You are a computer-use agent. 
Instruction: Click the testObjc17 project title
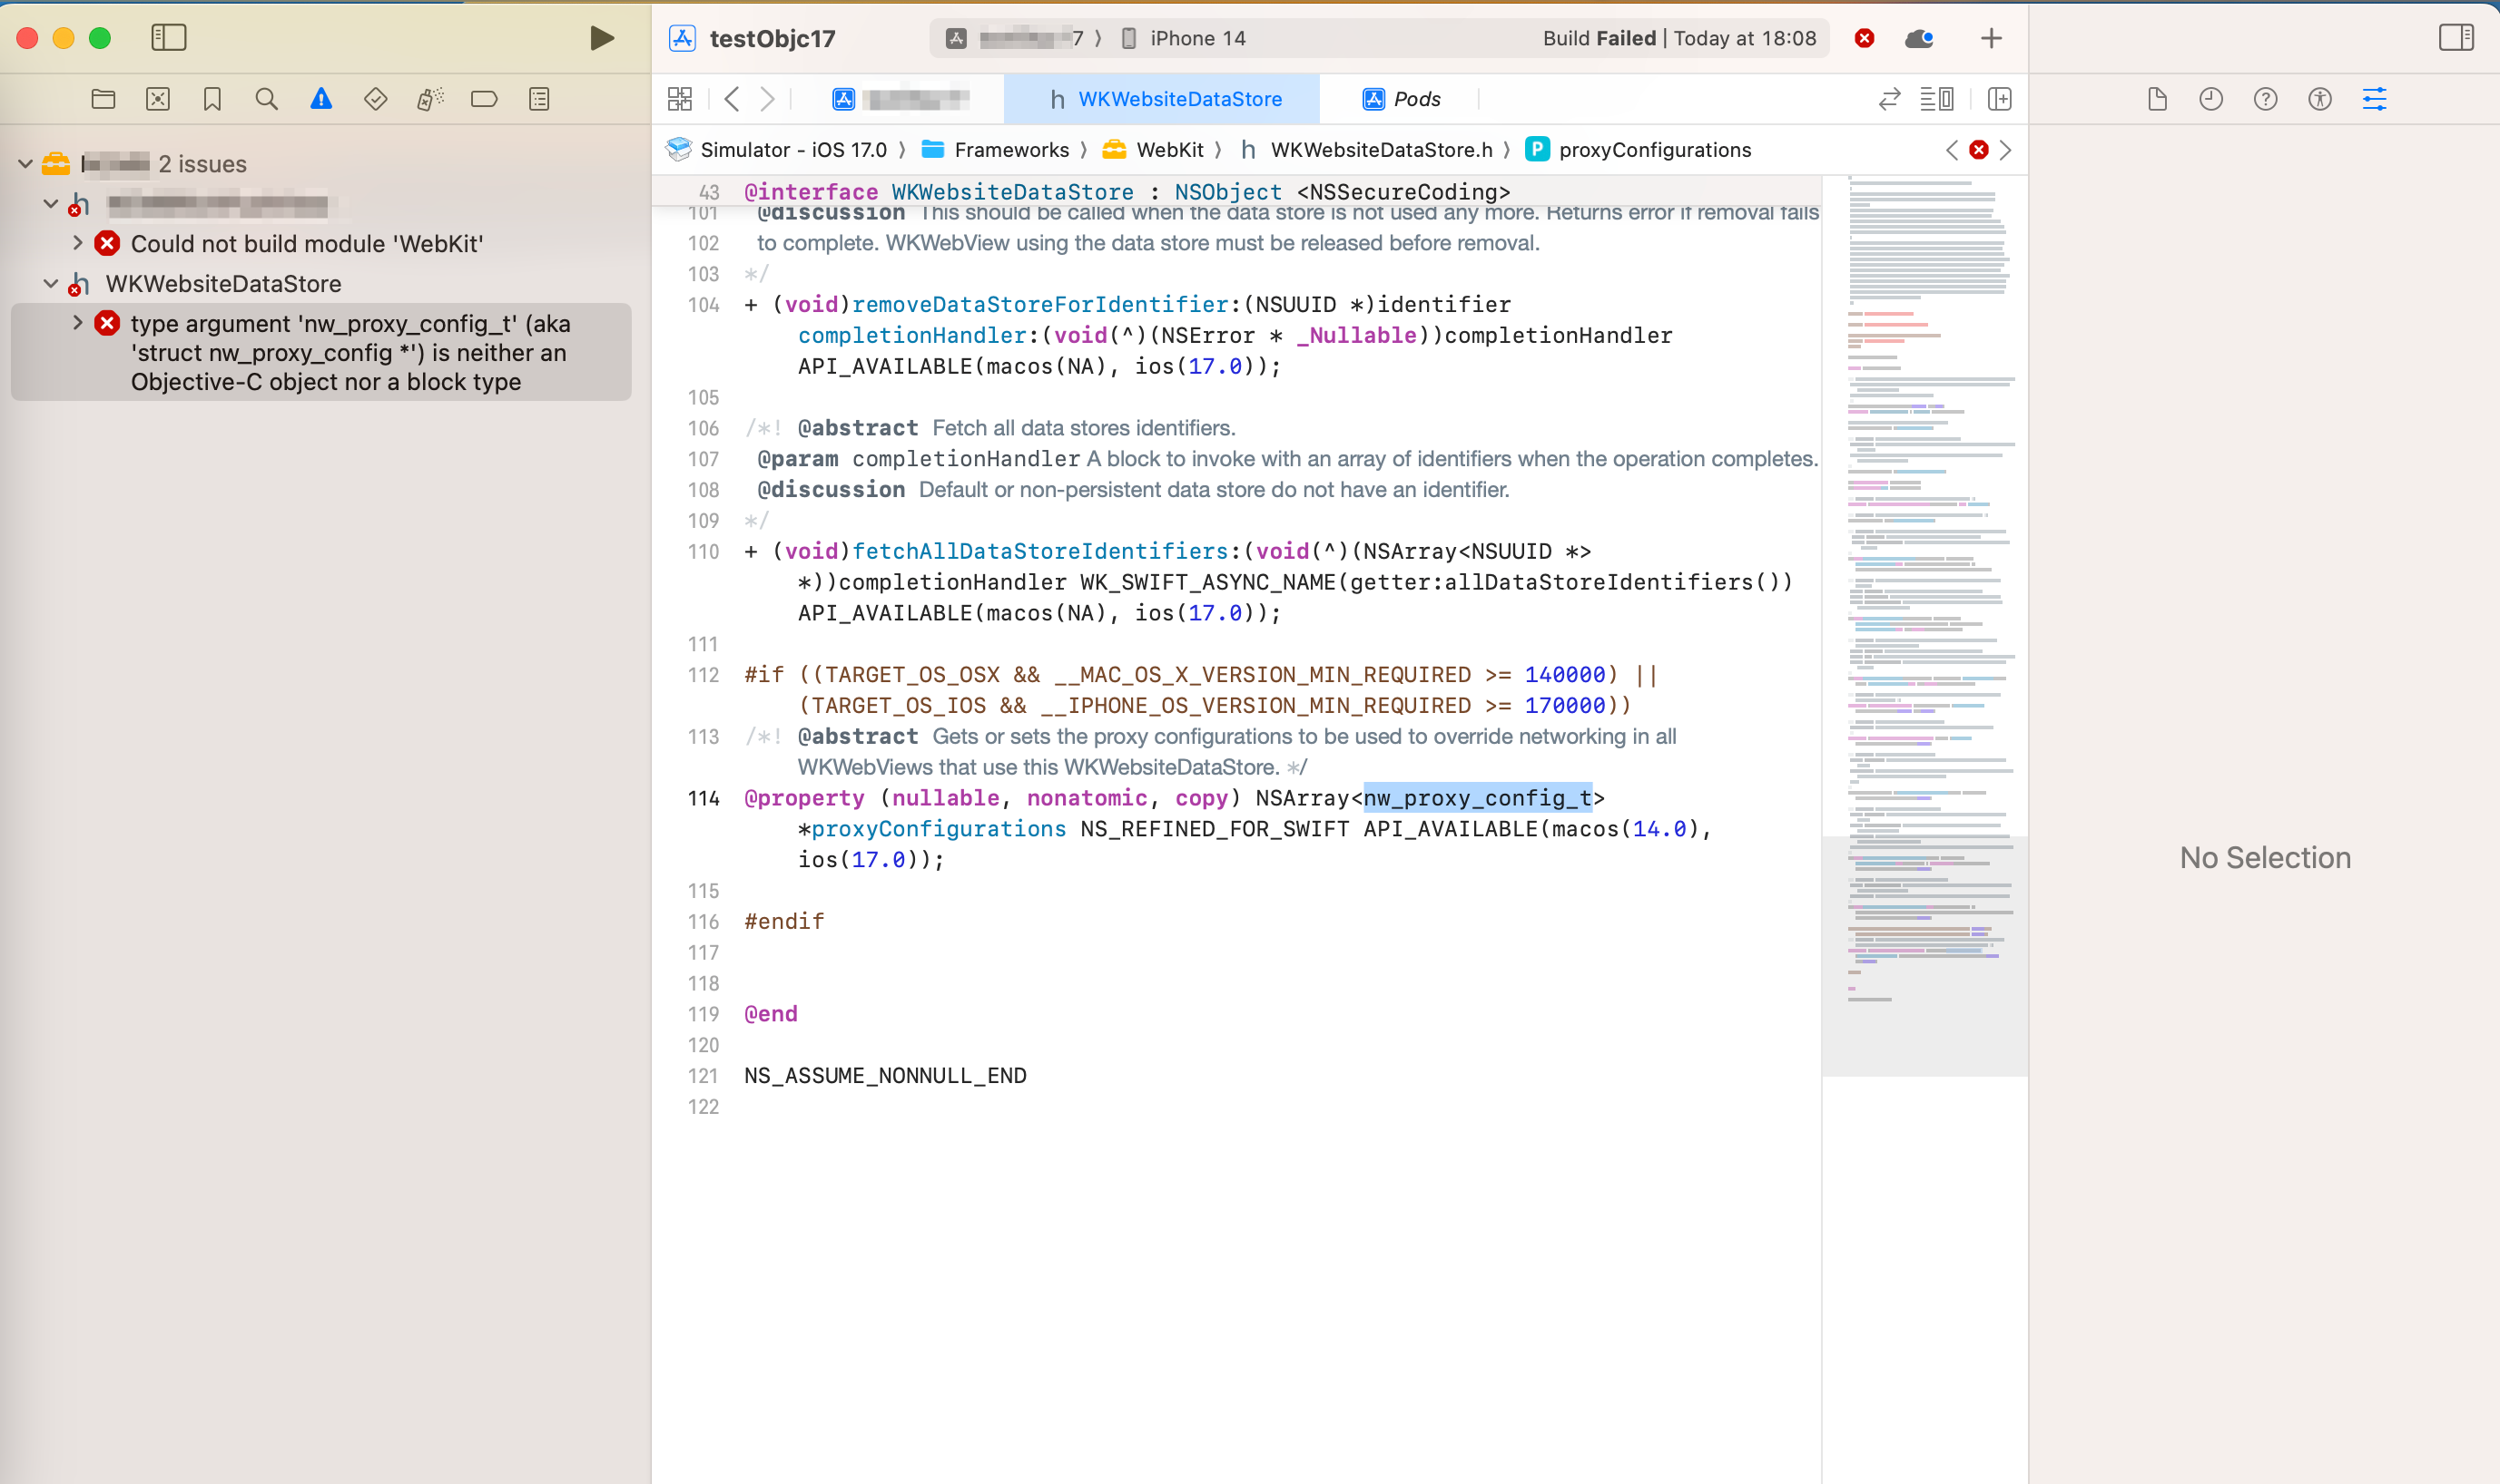point(772,38)
